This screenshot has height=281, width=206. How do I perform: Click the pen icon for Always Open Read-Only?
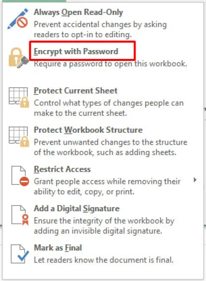[18, 19]
